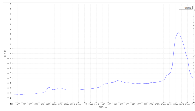Click the small curve peak near 1125 nm
The width and height of the screenshot is (195, 111).
(x=48, y=87)
